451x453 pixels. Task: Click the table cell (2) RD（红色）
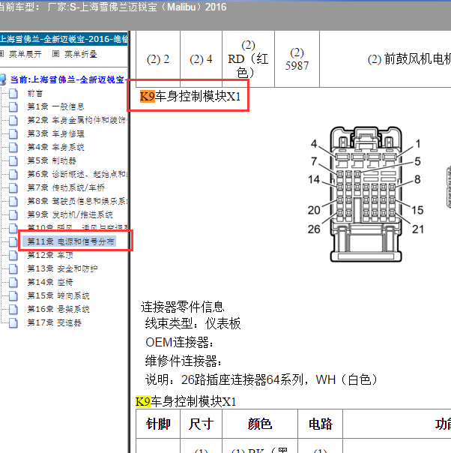pyautogui.click(x=248, y=59)
